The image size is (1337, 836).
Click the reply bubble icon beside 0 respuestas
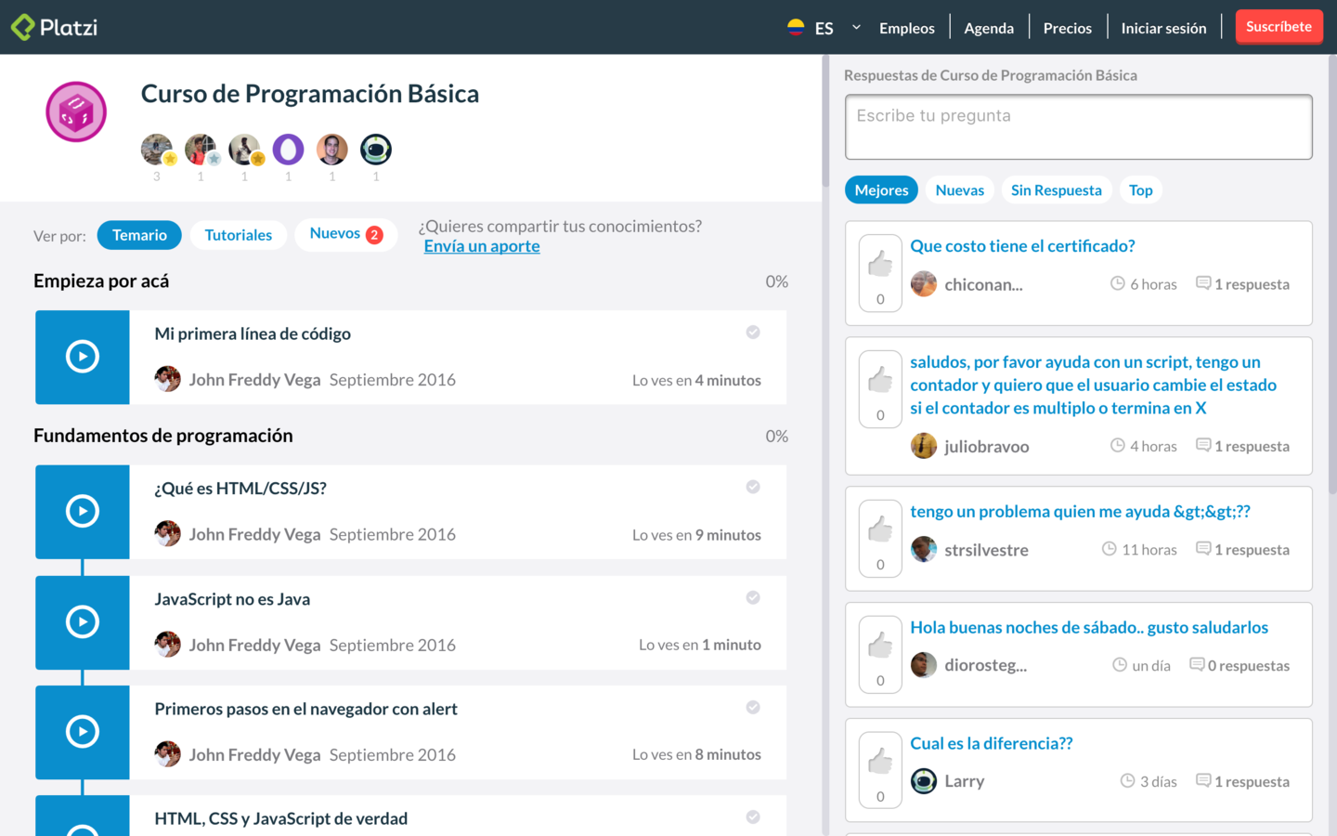click(x=1197, y=665)
